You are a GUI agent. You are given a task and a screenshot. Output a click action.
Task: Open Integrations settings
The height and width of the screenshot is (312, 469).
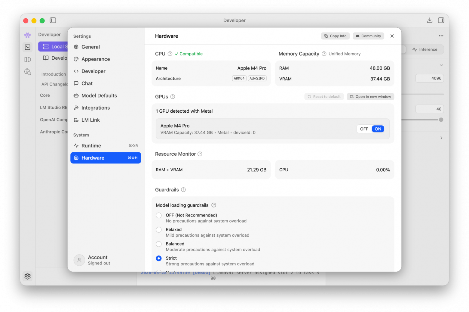coord(106,108)
